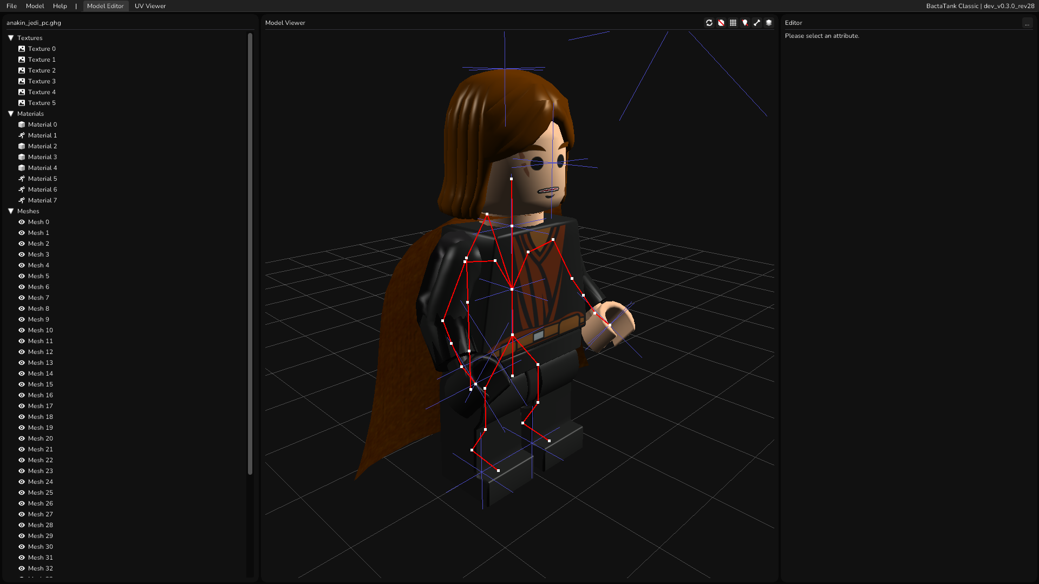Toggle the grid display icon
1039x584 pixels.
click(x=733, y=23)
